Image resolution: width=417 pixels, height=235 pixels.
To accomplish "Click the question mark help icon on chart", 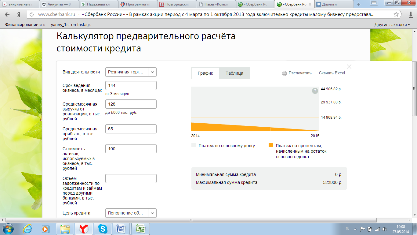I will tap(315, 91).
